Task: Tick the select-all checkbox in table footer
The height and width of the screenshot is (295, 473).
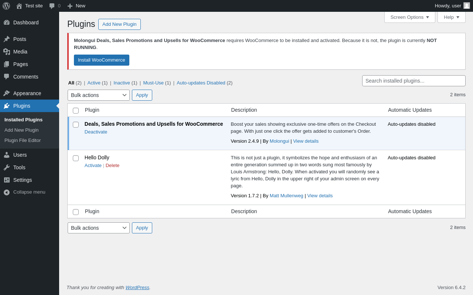Action: click(x=76, y=212)
